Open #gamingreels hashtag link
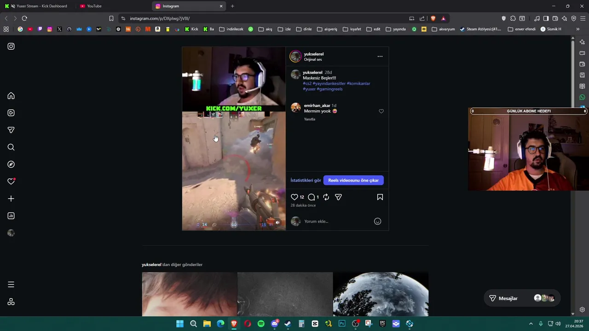The image size is (589, 331). click(x=329, y=89)
